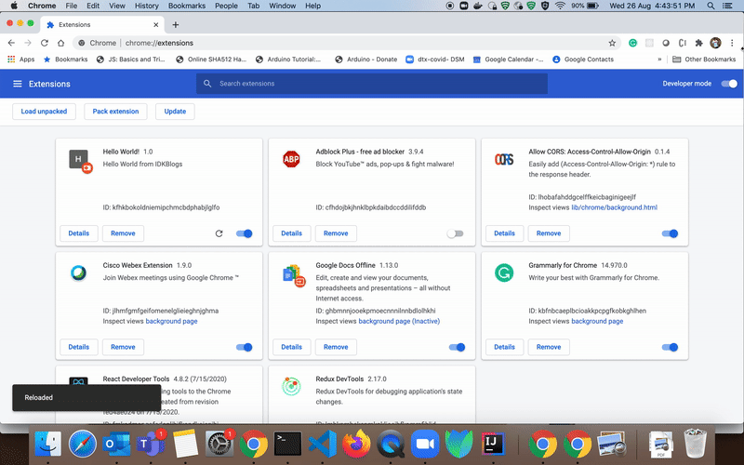Open the Arduino - Donate bookmark
744x465 pixels.
pyautogui.click(x=366, y=60)
